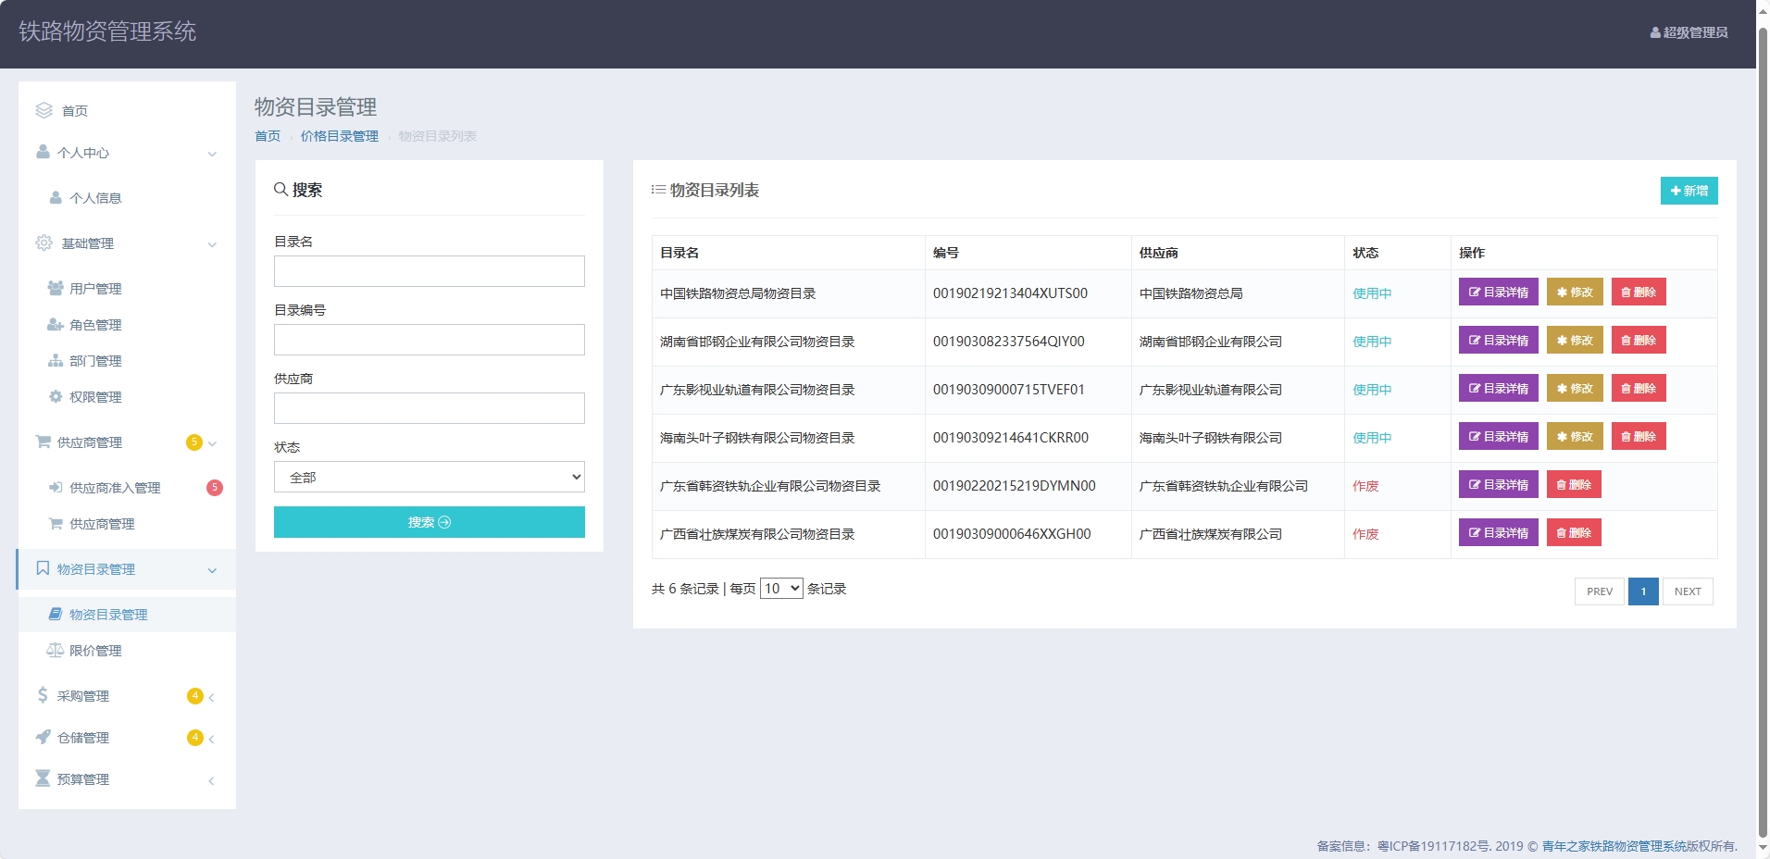This screenshot has width=1770, height=859.
Task: Open the records-per-page dropdown showing 10
Action: pyautogui.click(x=780, y=588)
